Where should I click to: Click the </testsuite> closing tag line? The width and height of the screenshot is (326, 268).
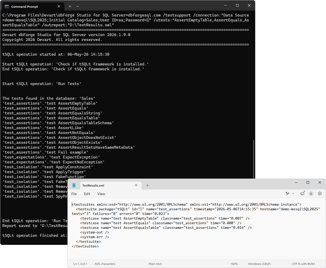(x=88, y=241)
